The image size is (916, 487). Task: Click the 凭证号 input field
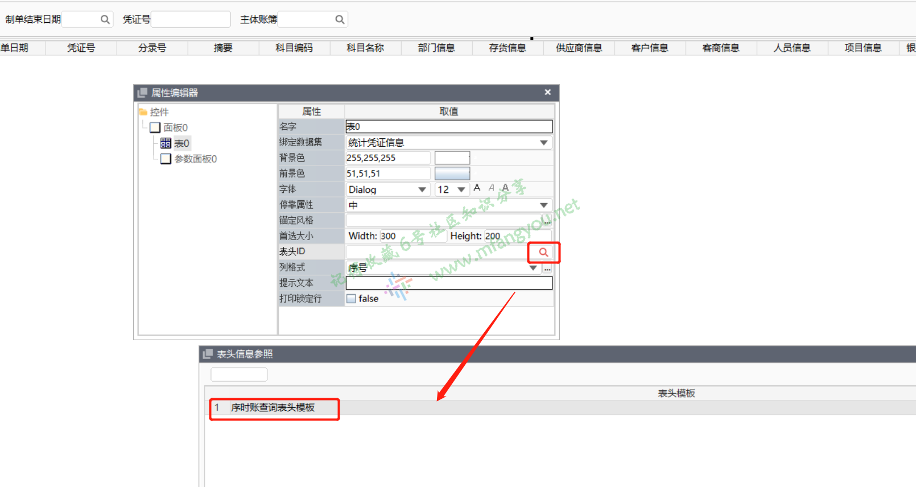[x=191, y=19]
